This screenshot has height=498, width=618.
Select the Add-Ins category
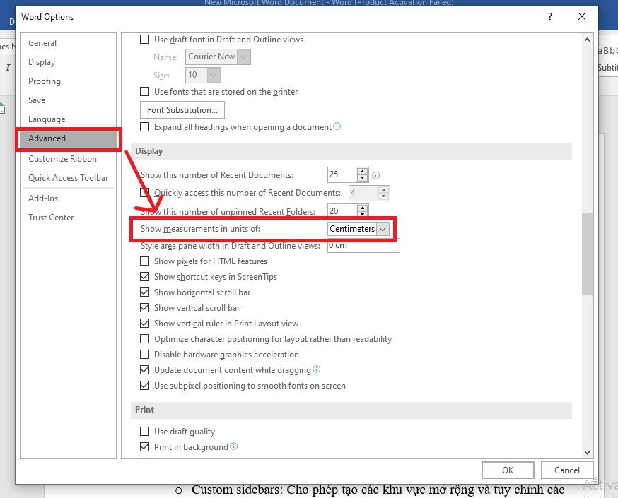coord(68,198)
